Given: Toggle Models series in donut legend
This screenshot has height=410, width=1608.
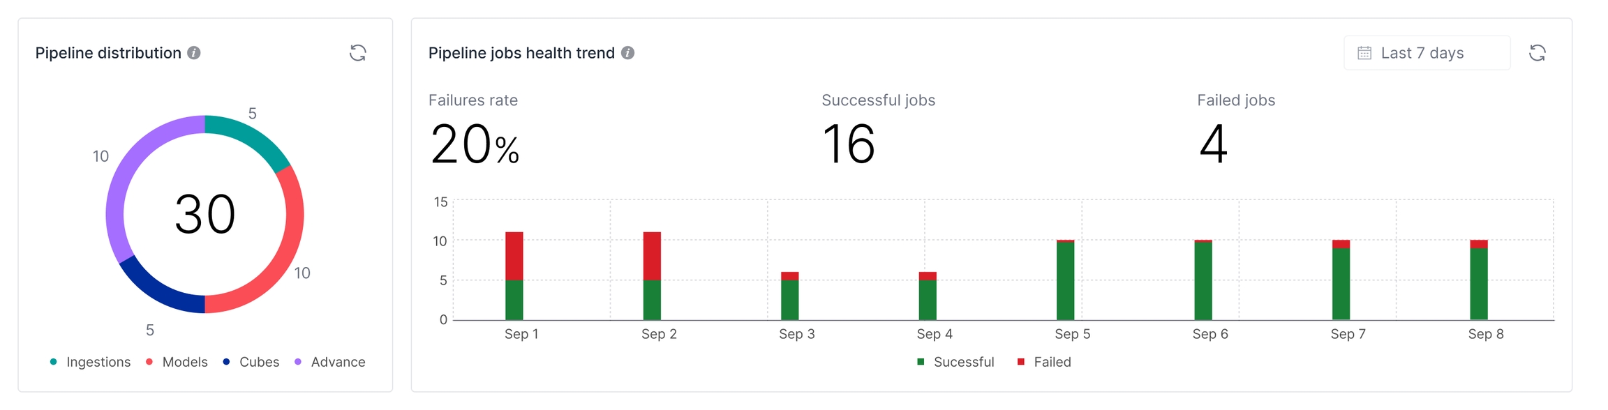Looking at the screenshot, I should point(177,362).
